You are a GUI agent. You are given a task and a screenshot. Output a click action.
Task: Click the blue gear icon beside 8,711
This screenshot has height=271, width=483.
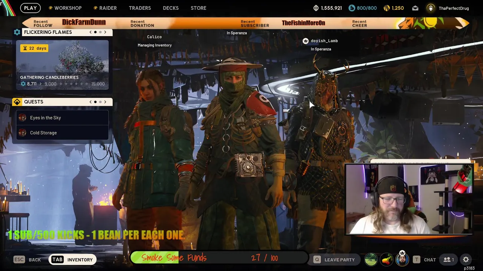pos(23,84)
